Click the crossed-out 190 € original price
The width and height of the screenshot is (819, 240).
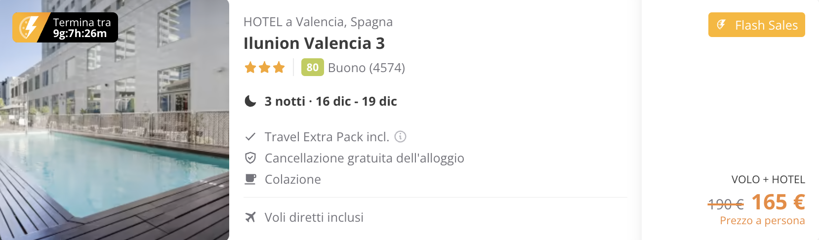(726, 203)
